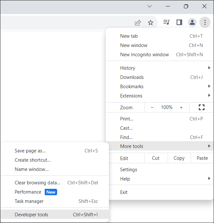Increase zoom with the plus button
The width and height of the screenshot is (214, 223).
point(181,107)
